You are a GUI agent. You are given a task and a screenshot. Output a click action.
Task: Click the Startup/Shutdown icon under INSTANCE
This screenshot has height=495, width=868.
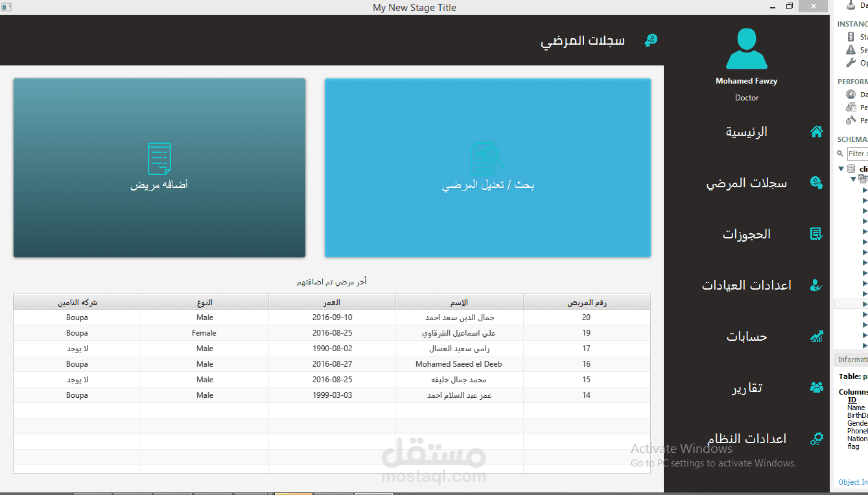click(x=851, y=37)
